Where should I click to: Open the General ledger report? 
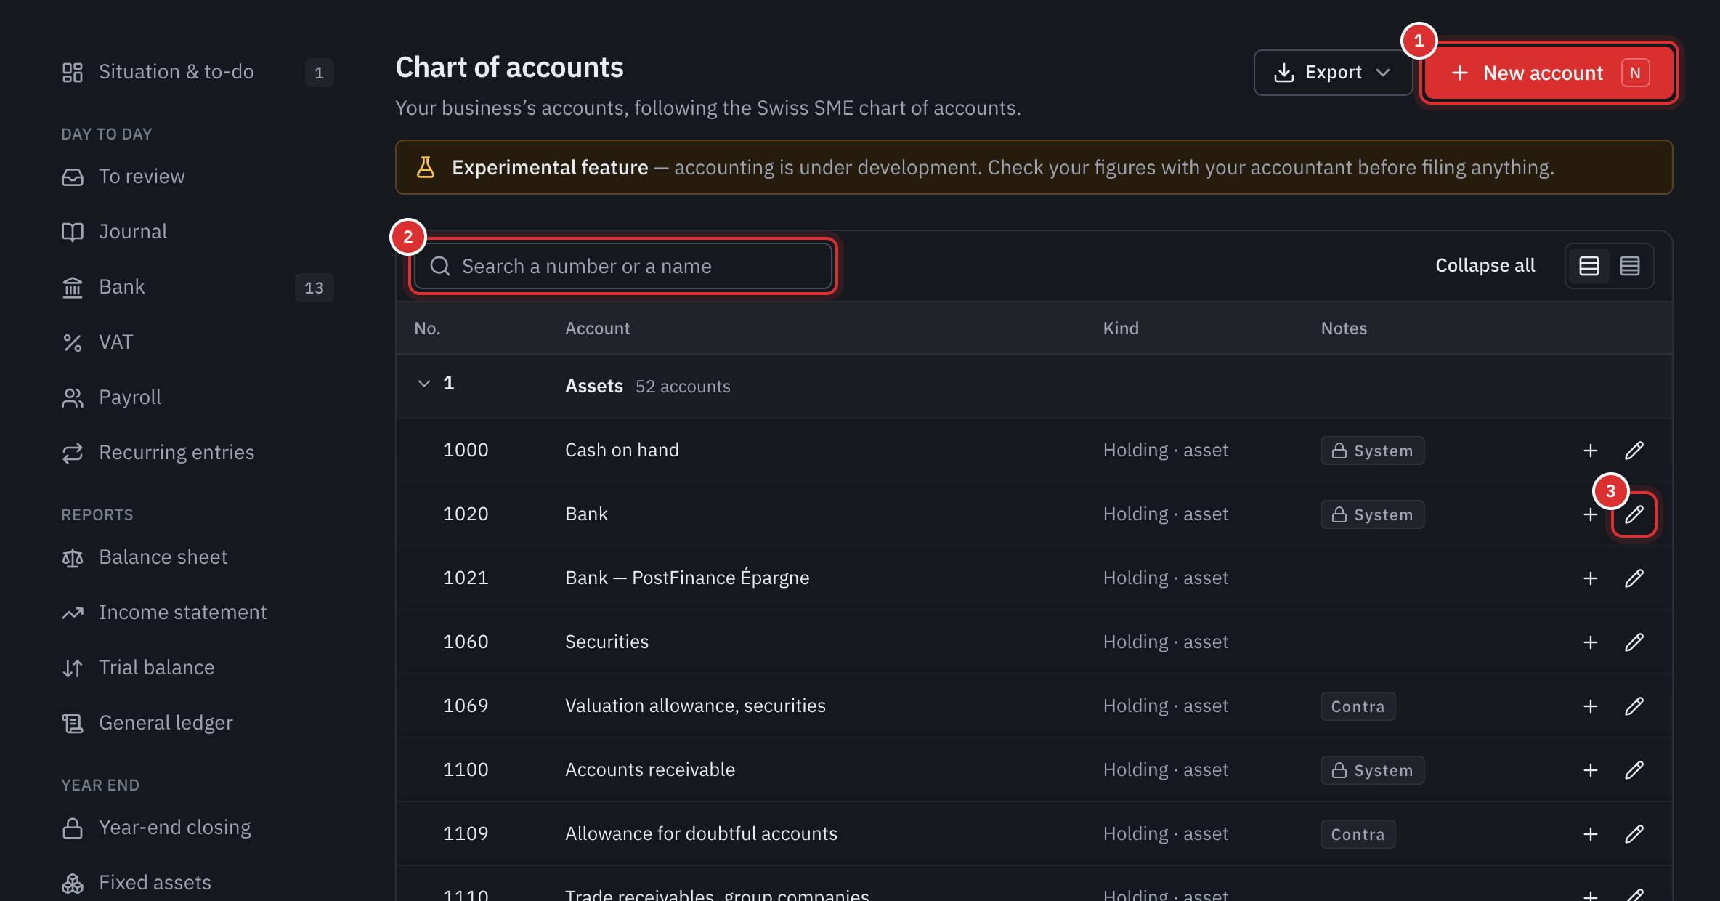click(x=196, y=723)
